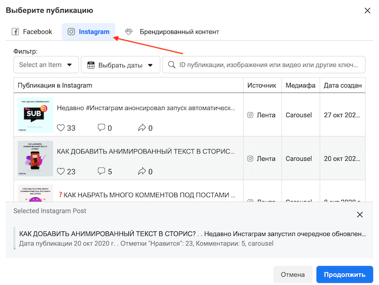Open the Выбрать даты date picker
Screen dimensions: 379x285
coord(120,65)
